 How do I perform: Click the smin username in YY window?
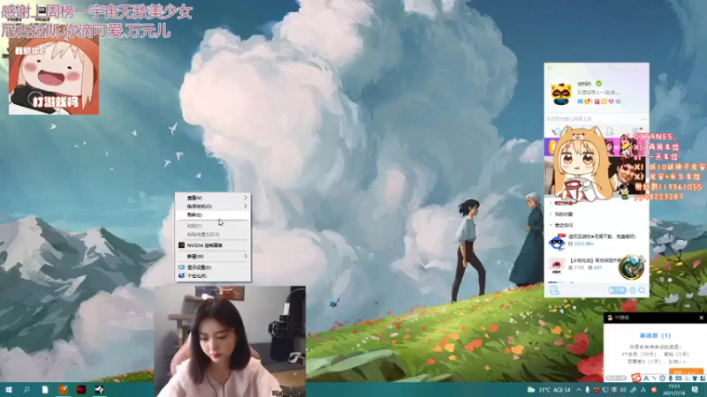point(584,83)
